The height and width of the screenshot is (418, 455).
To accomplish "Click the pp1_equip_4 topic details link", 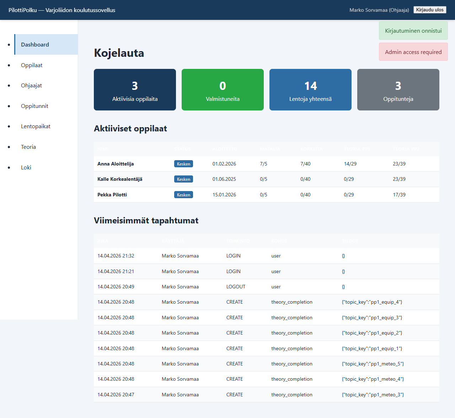I will click(372, 302).
